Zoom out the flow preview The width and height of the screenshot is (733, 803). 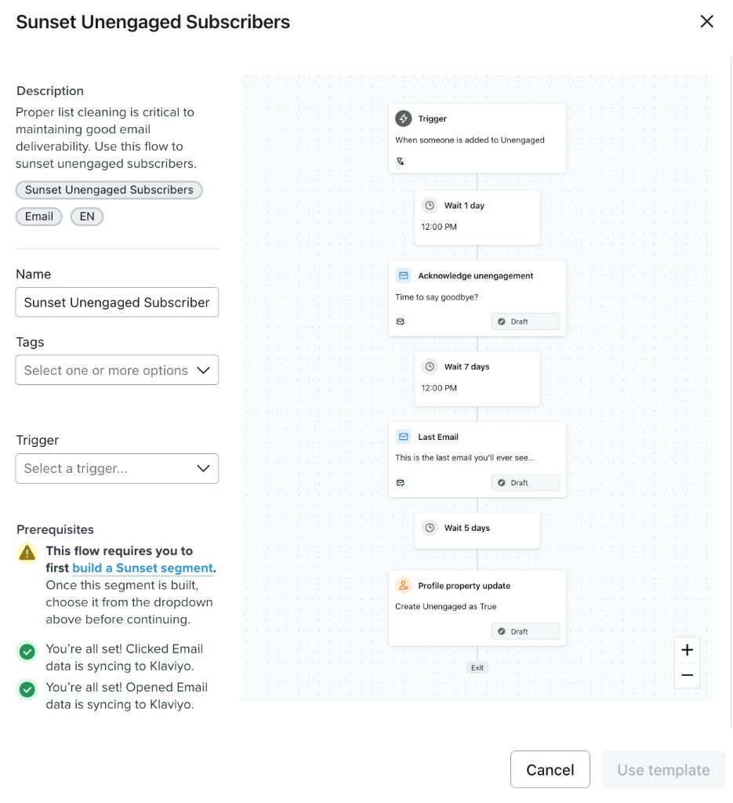pyautogui.click(x=687, y=675)
